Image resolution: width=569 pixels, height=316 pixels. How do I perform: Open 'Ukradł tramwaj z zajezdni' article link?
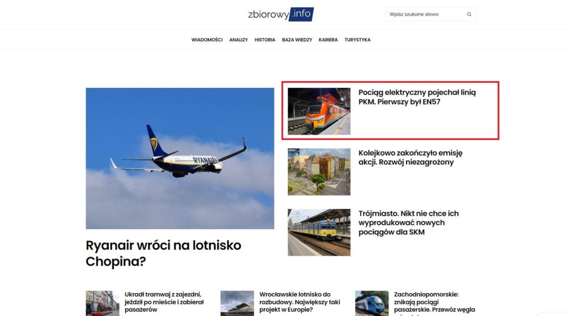click(164, 302)
